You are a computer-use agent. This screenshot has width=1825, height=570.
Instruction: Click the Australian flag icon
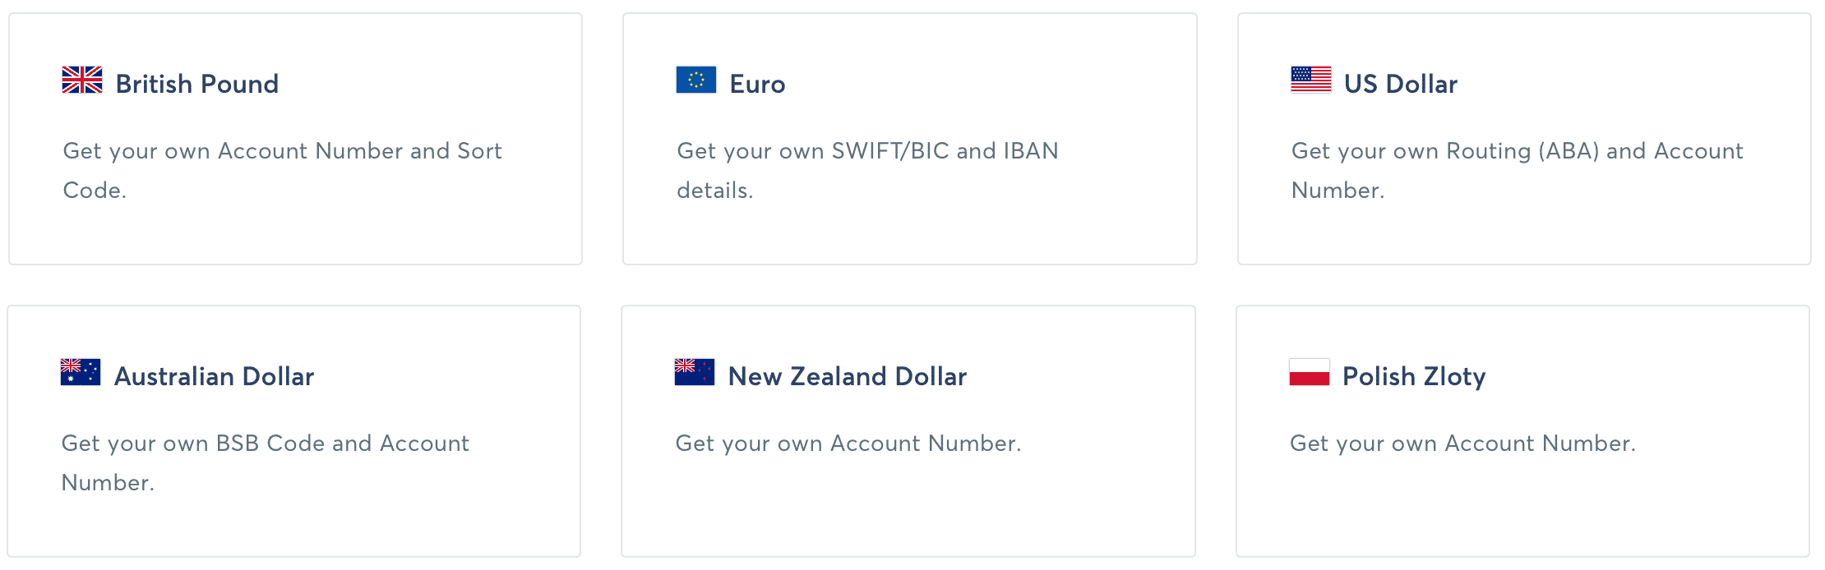pyautogui.click(x=81, y=373)
